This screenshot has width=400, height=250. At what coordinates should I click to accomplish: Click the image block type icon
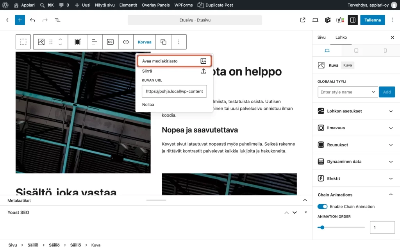(x=41, y=42)
